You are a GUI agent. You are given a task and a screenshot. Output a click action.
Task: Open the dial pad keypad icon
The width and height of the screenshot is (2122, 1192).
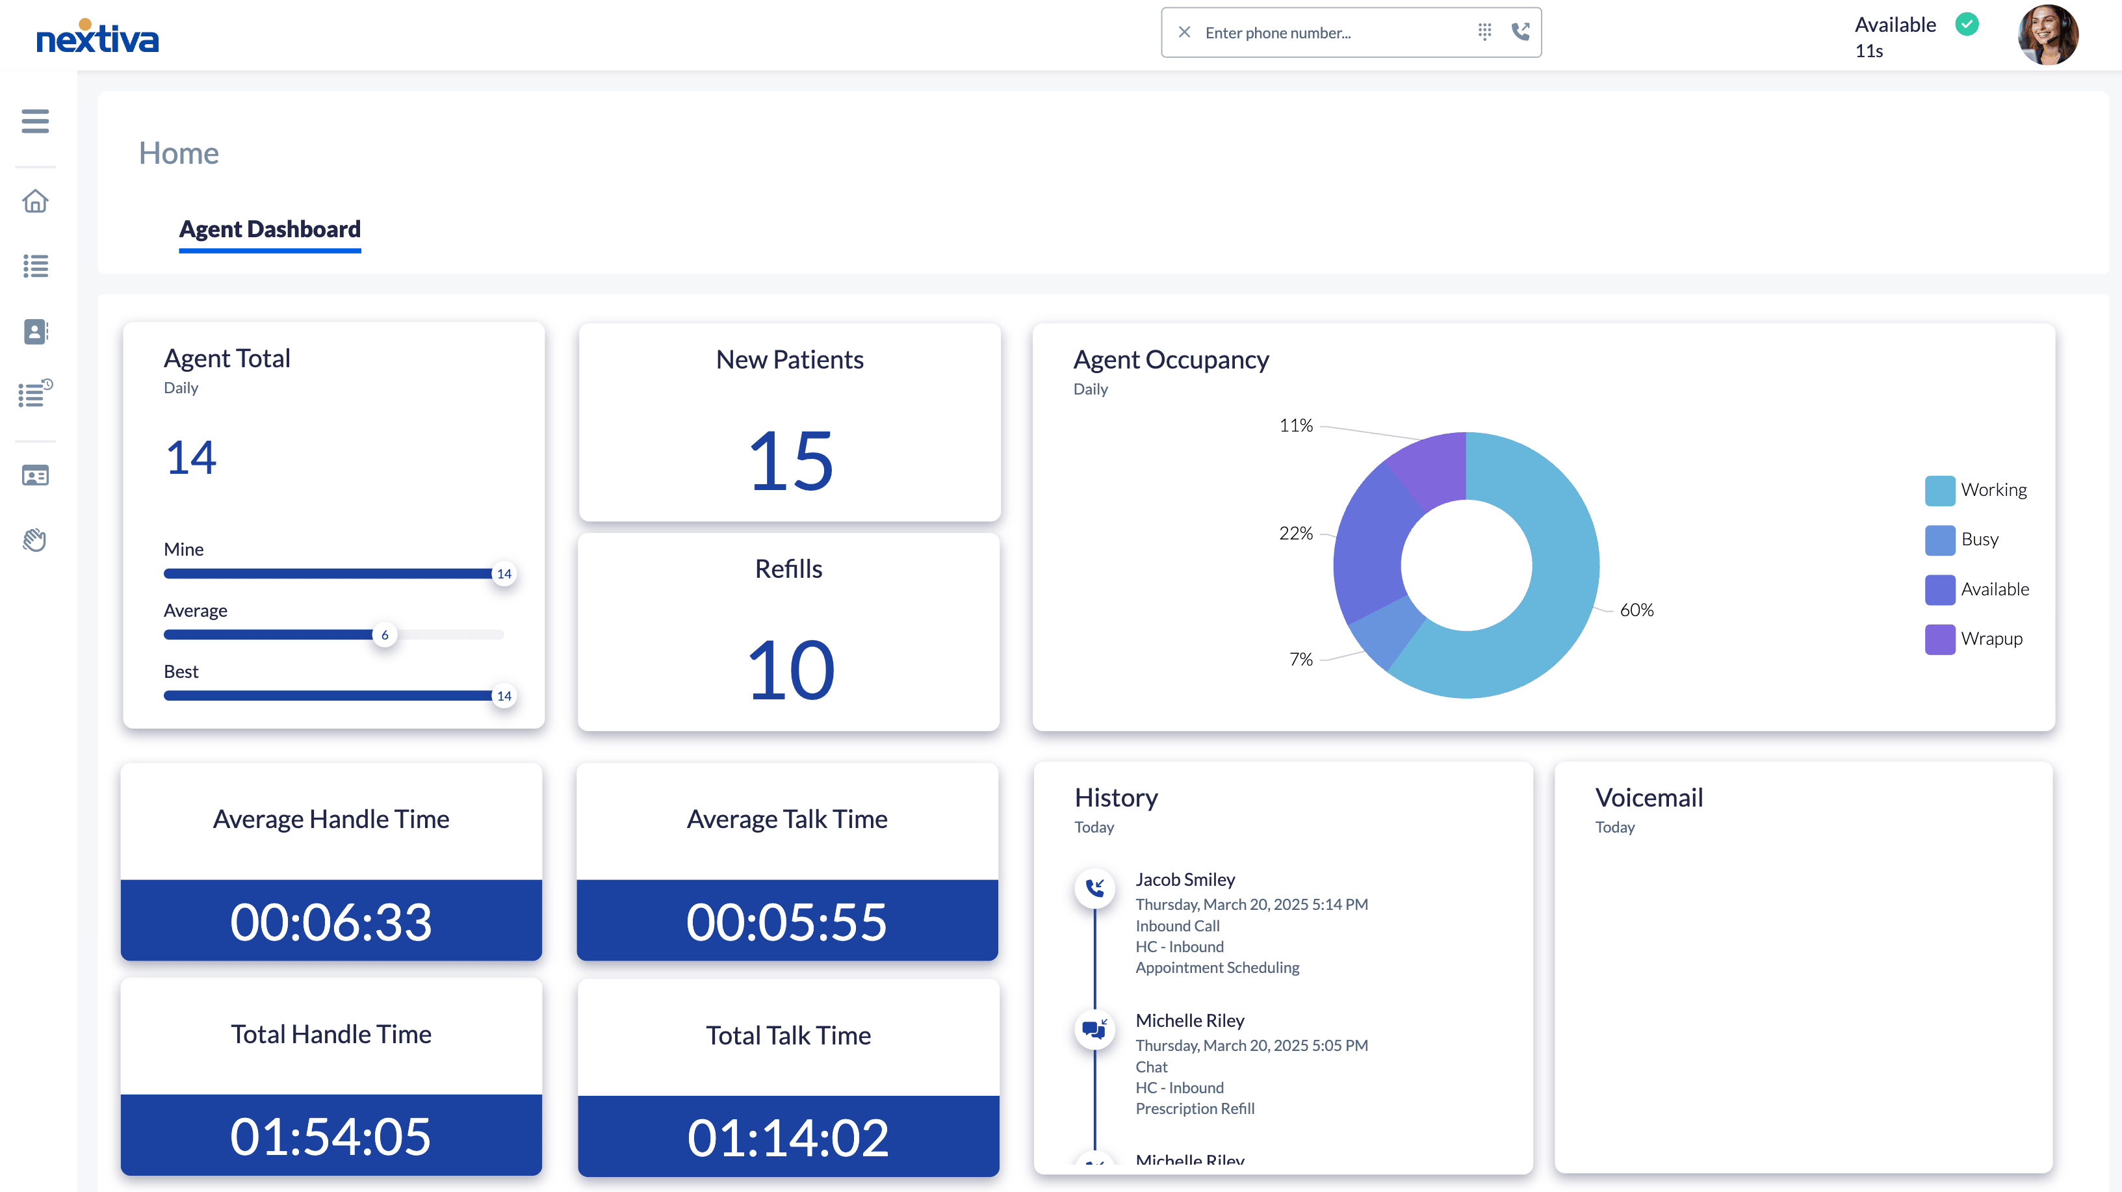coord(1484,32)
